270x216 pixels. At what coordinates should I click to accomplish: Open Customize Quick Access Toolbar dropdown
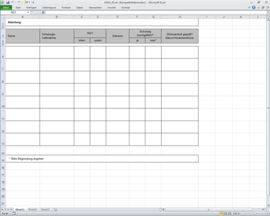[33, 2]
